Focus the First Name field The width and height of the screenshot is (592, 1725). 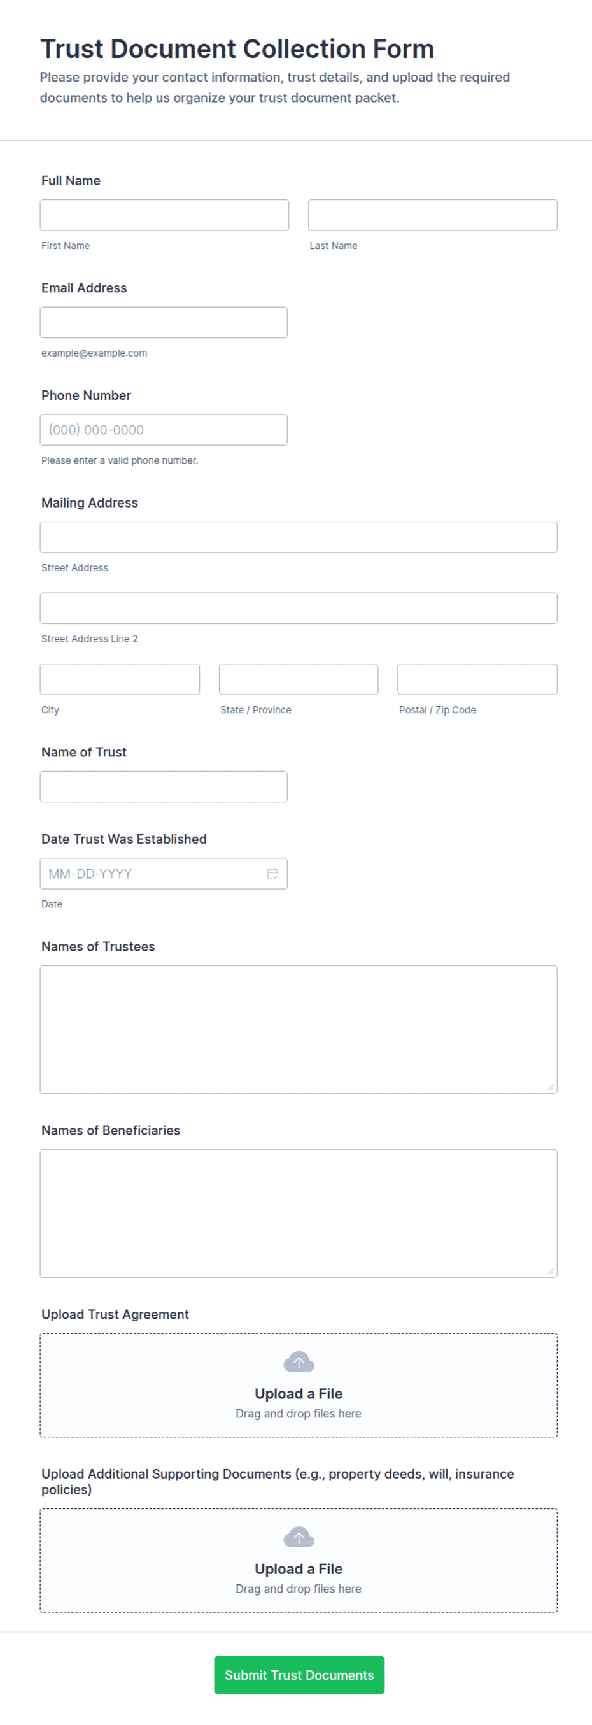coord(164,215)
